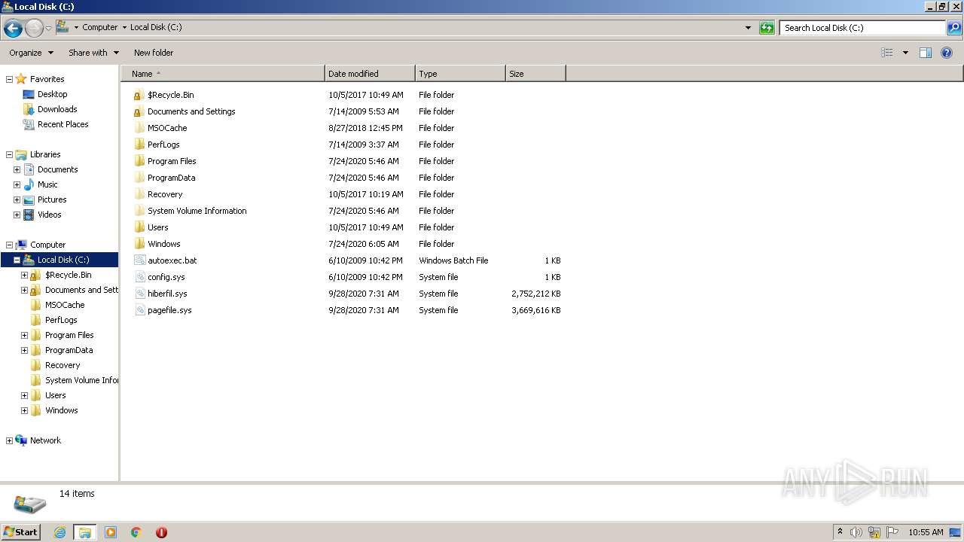Open the view options dropdown arrow
Viewport: 964px width, 542px height.
905,53
